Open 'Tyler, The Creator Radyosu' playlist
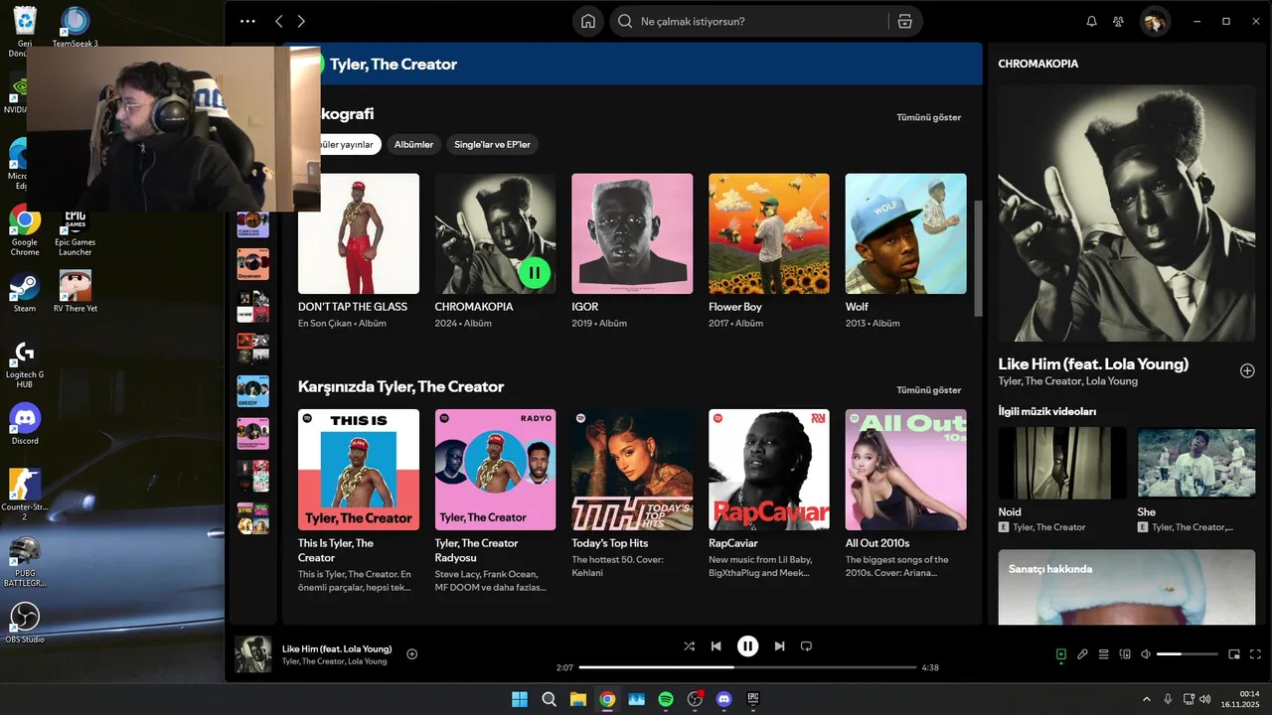Image resolution: width=1272 pixels, height=715 pixels. pos(495,470)
